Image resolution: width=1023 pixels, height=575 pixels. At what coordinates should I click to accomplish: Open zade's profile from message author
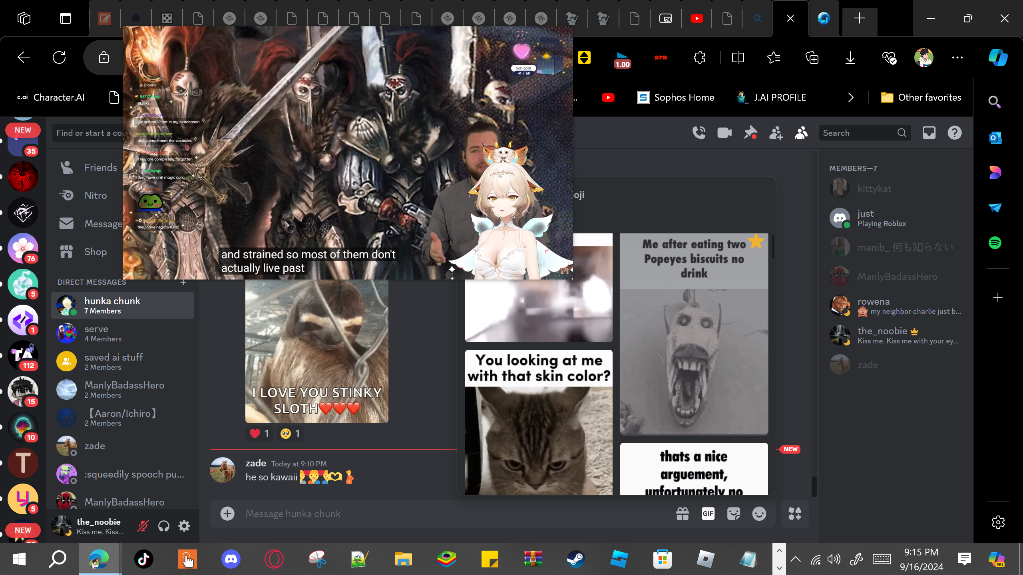point(256,463)
